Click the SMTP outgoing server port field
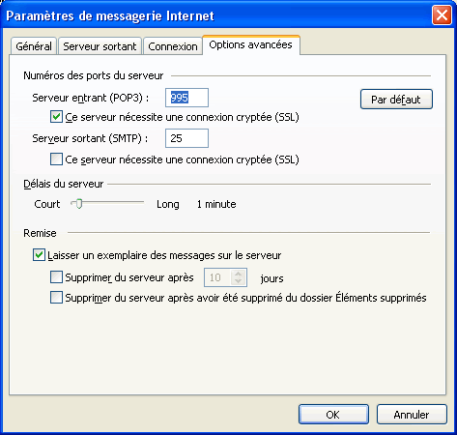457x435 pixels. click(186, 138)
